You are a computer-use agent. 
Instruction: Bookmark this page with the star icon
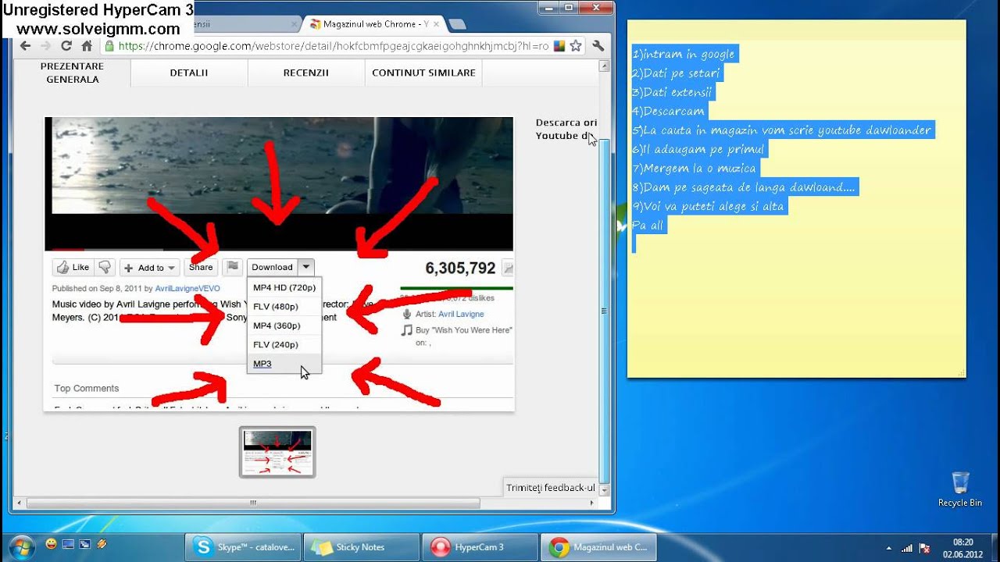[x=576, y=46]
